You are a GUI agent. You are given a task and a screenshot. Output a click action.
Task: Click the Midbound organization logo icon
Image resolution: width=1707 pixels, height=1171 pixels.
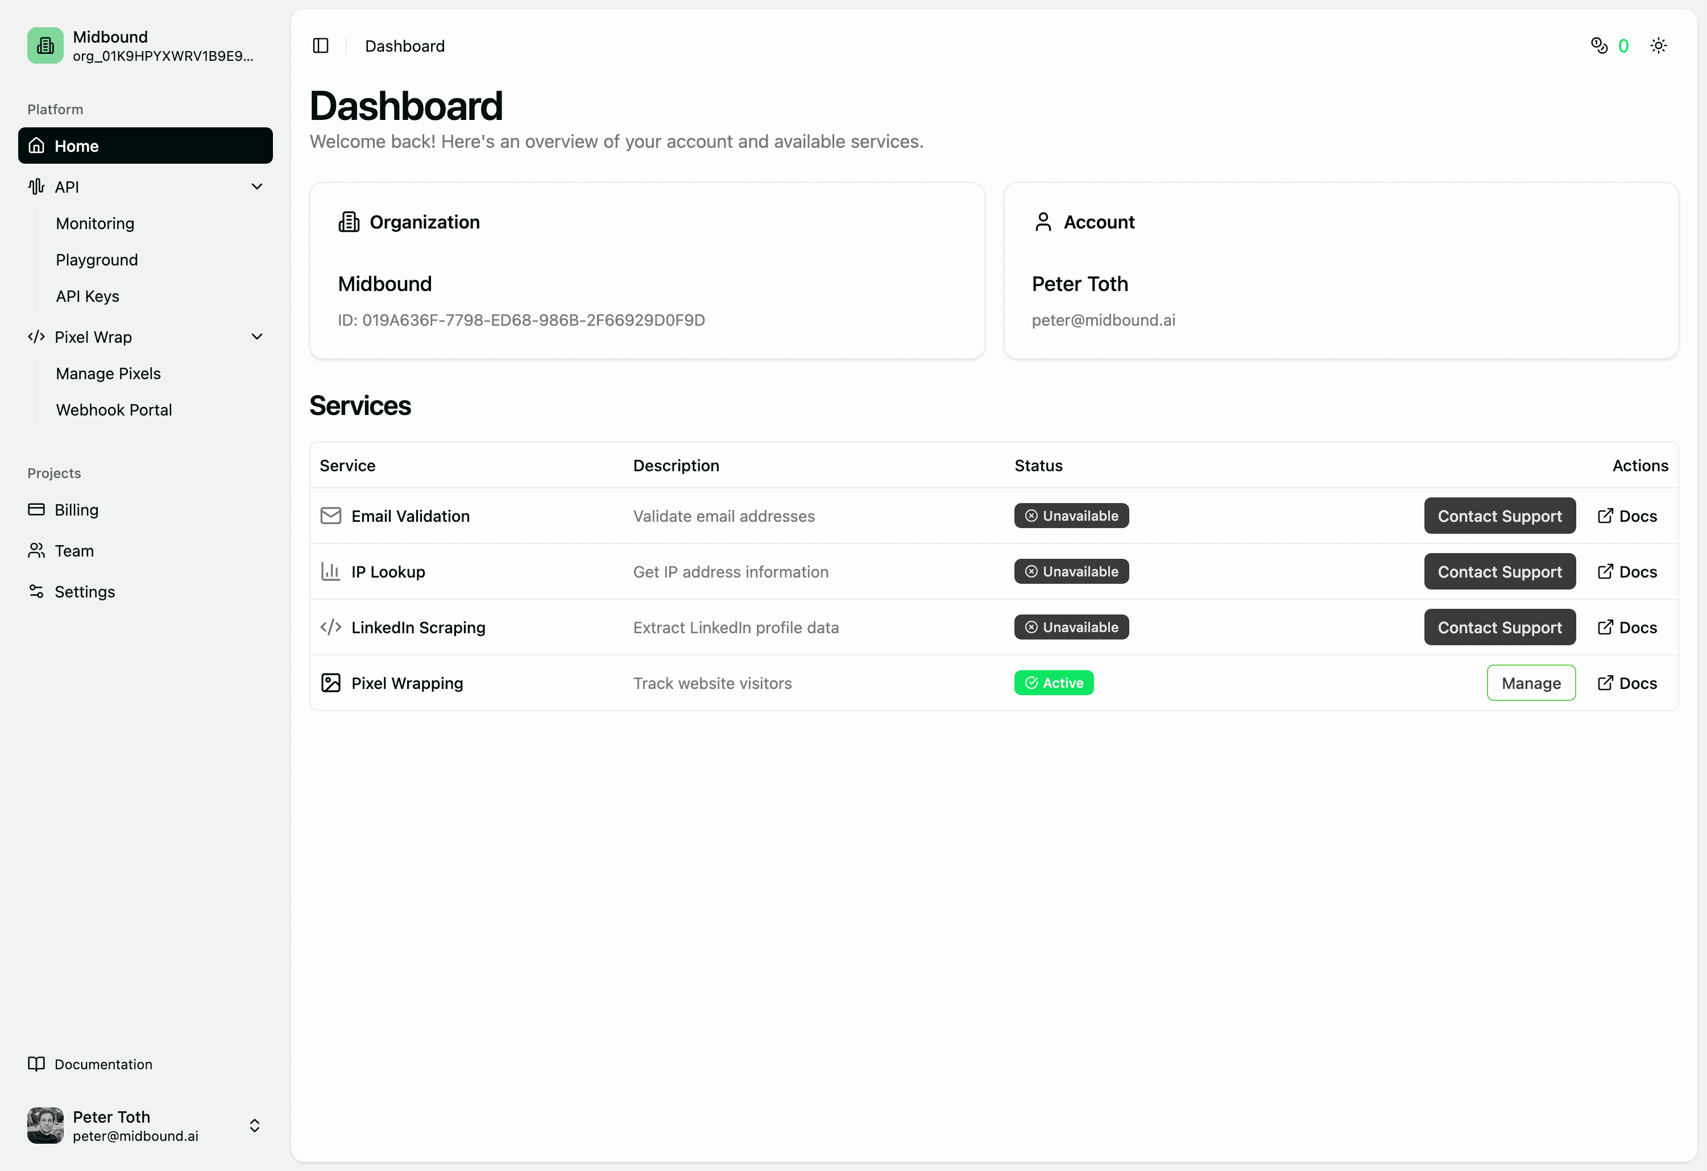45,45
